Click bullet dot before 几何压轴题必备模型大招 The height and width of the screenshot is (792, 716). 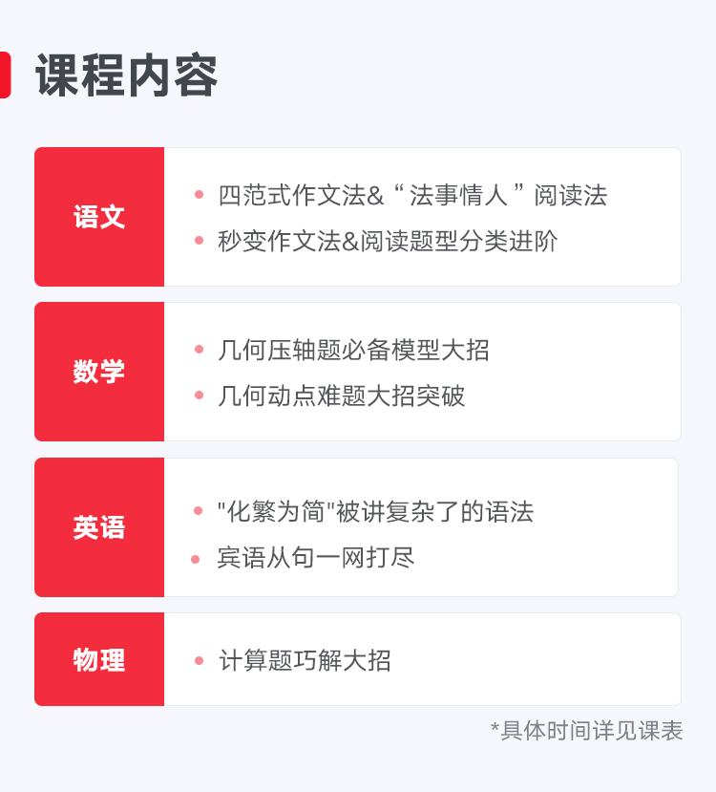coord(199,350)
